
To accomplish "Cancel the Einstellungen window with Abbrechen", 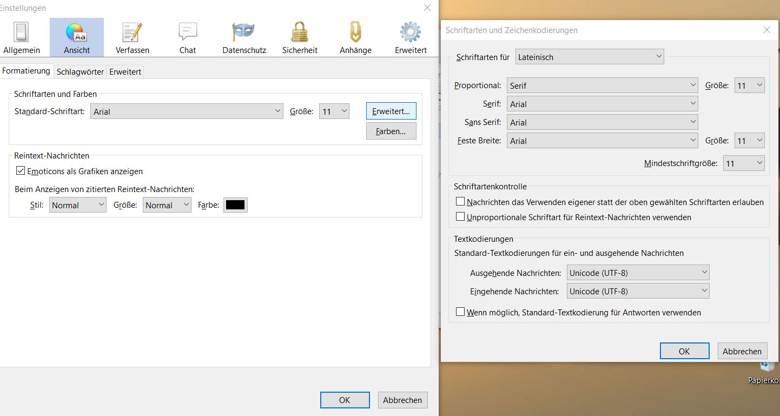I will coord(402,400).
